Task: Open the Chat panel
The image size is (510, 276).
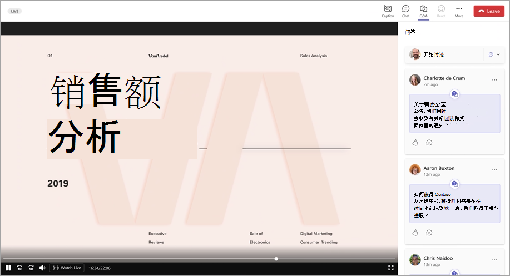Action: click(405, 11)
